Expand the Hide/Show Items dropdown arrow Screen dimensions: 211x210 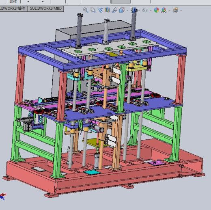tap(151, 11)
